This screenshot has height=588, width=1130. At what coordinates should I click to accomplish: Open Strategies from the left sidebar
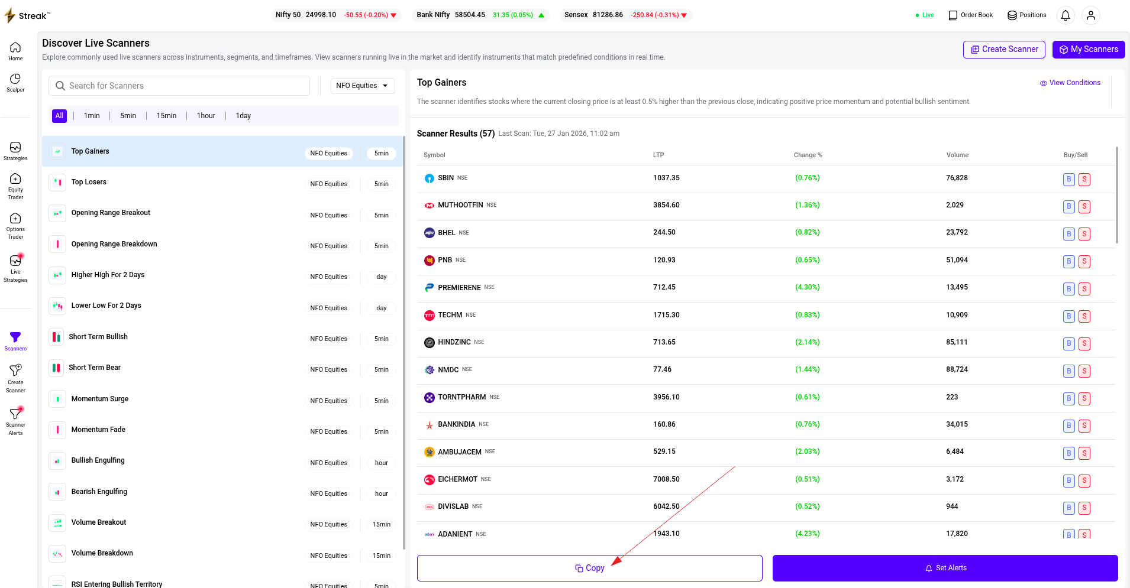[15, 151]
